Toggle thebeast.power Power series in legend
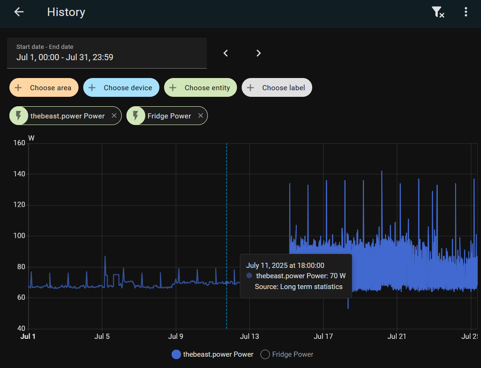Image resolution: width=481 pixels, height=368 pixels. click(213, 354)
